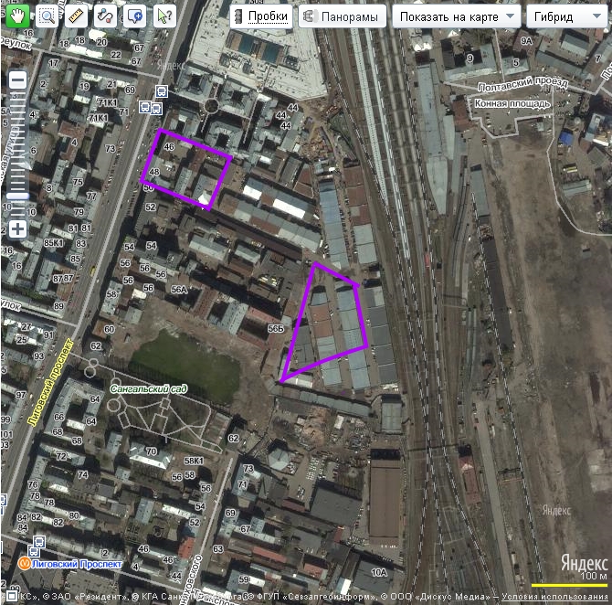Toggle the Панорамы street panoramas layer
Image resolution: width=612 pixels, height=605 pixels.
[x=341, y=16]
